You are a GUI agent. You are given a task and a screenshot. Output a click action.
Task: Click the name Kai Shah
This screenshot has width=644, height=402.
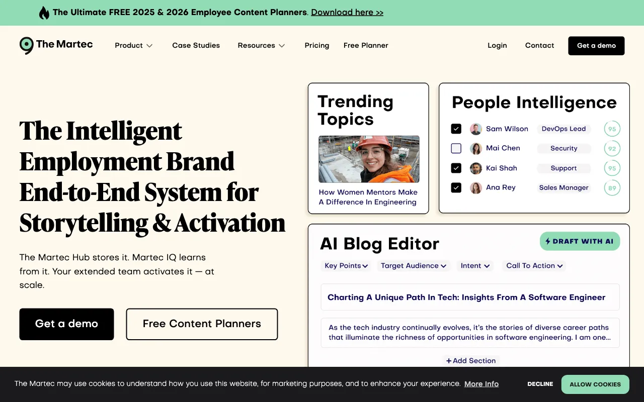(x=502, y=168)
